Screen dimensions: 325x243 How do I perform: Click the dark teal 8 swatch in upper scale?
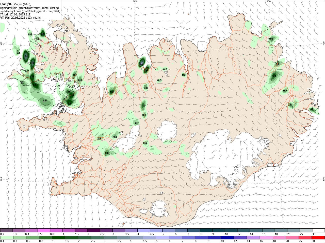tap(206, 231)
